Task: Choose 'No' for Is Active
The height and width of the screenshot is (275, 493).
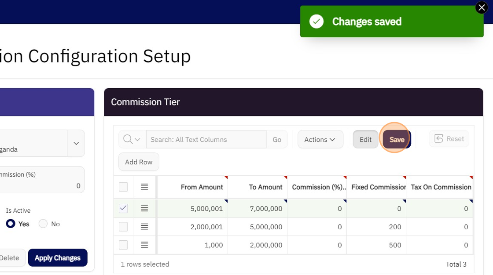Action: pyautogui.click(x=43, y=224)
